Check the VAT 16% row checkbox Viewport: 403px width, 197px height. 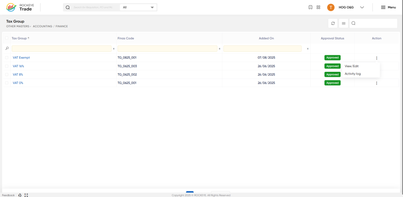pos(7,66)
